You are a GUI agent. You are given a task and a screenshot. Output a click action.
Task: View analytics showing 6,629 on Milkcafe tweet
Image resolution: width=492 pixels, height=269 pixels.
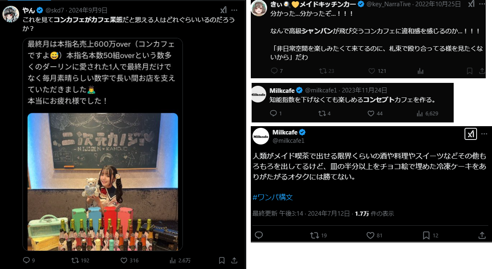coord(427,114)
